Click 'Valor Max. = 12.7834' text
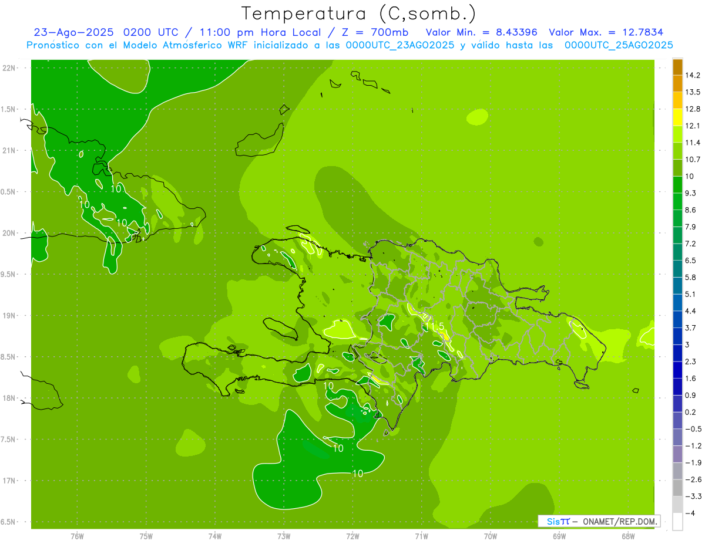Screen dimensions: 705x544 606,32
